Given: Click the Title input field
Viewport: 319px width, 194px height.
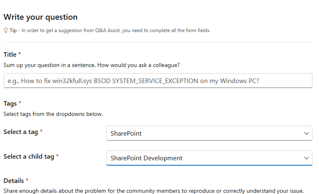Looking at the screenshot, I should click(158, 81).
